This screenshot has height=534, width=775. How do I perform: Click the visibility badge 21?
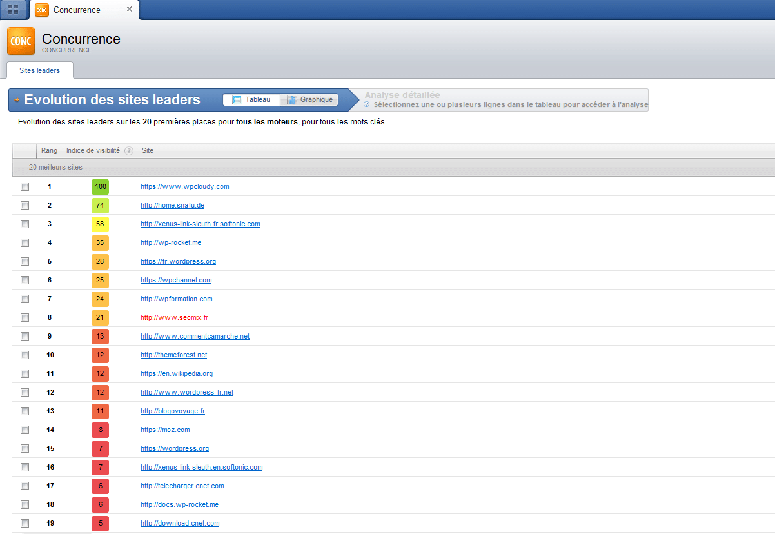pos(100,318)
